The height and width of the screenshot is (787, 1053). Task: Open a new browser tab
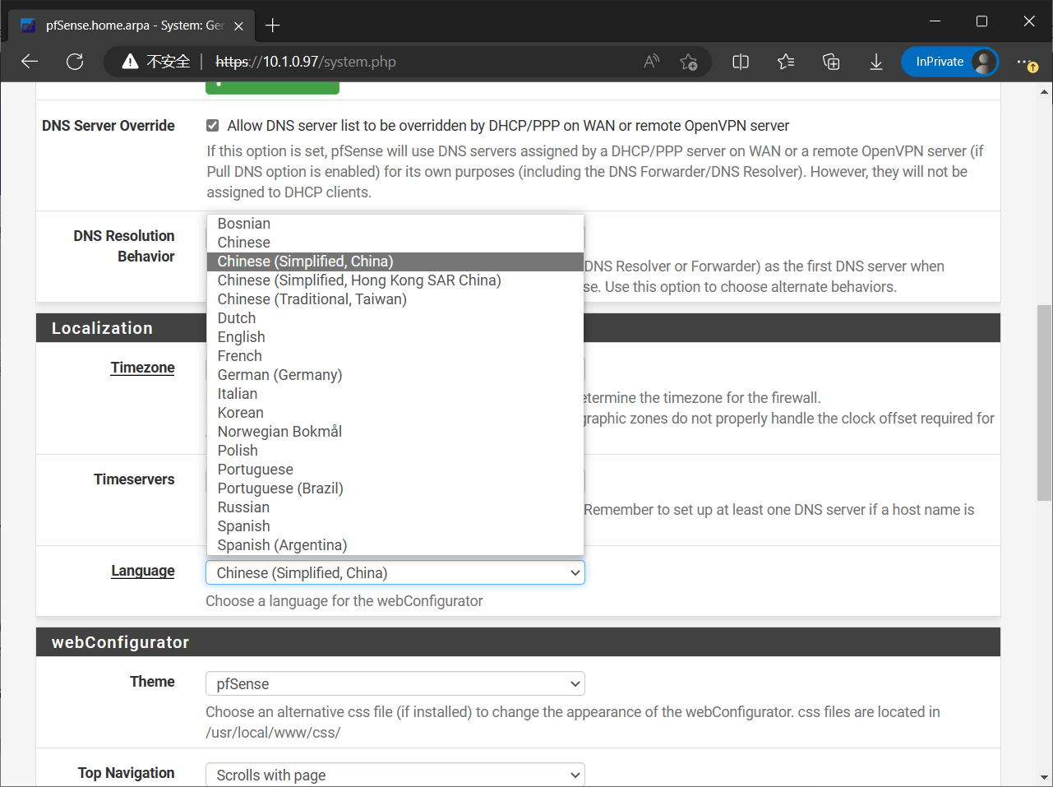[x=273, y=25]
